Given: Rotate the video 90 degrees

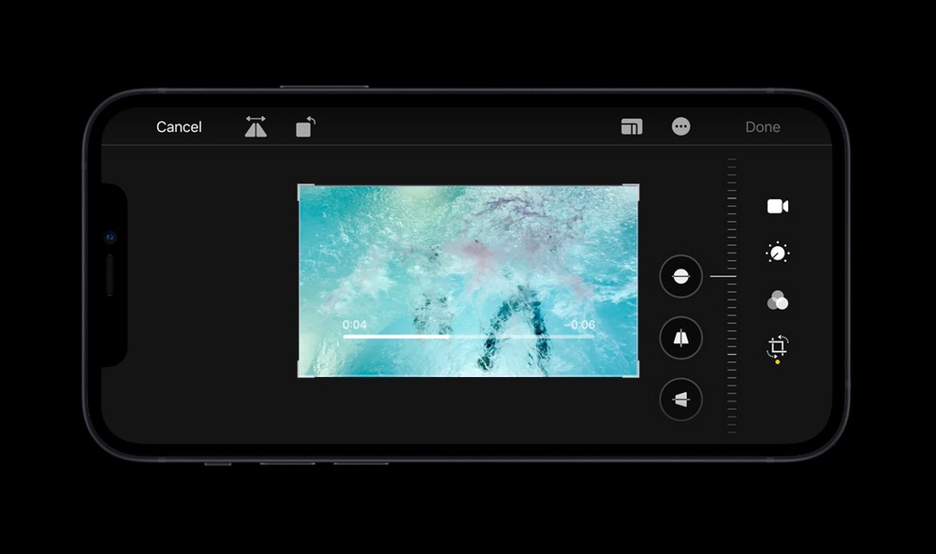Looking at the screenshot, I should coord(305,127).
